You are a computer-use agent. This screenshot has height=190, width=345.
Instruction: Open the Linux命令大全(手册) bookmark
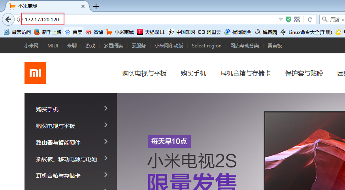[x=306, y=32]
